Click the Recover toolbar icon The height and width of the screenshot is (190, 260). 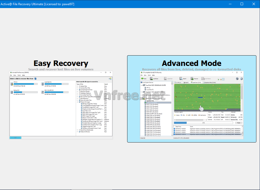pos(192,78)
